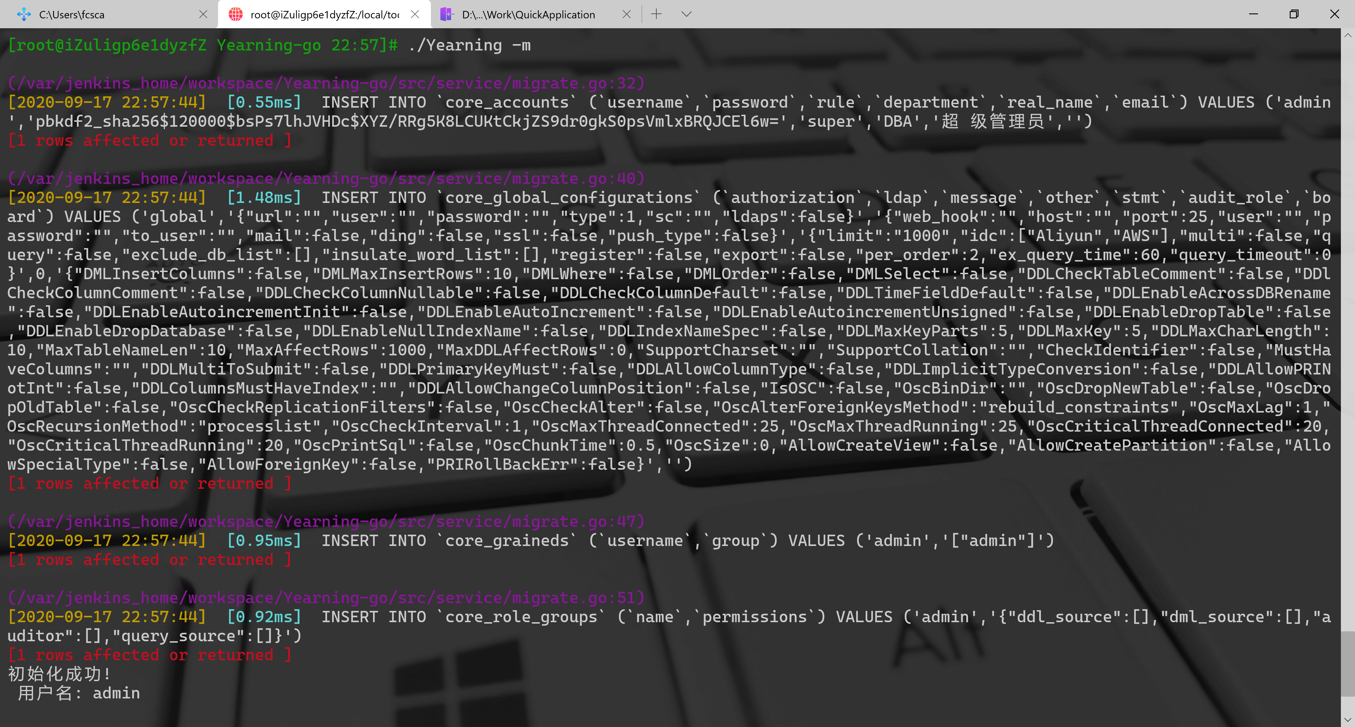The image size is (1355, 727).
Task: Switch to the D:\...\Work\QuickApplication tab
Action: coord(528,15)
